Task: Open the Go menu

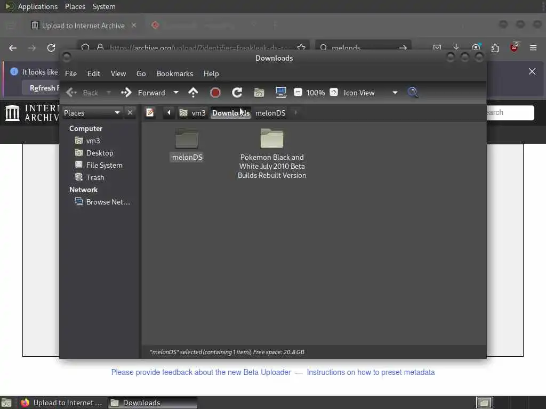Action: click(141, 73)
